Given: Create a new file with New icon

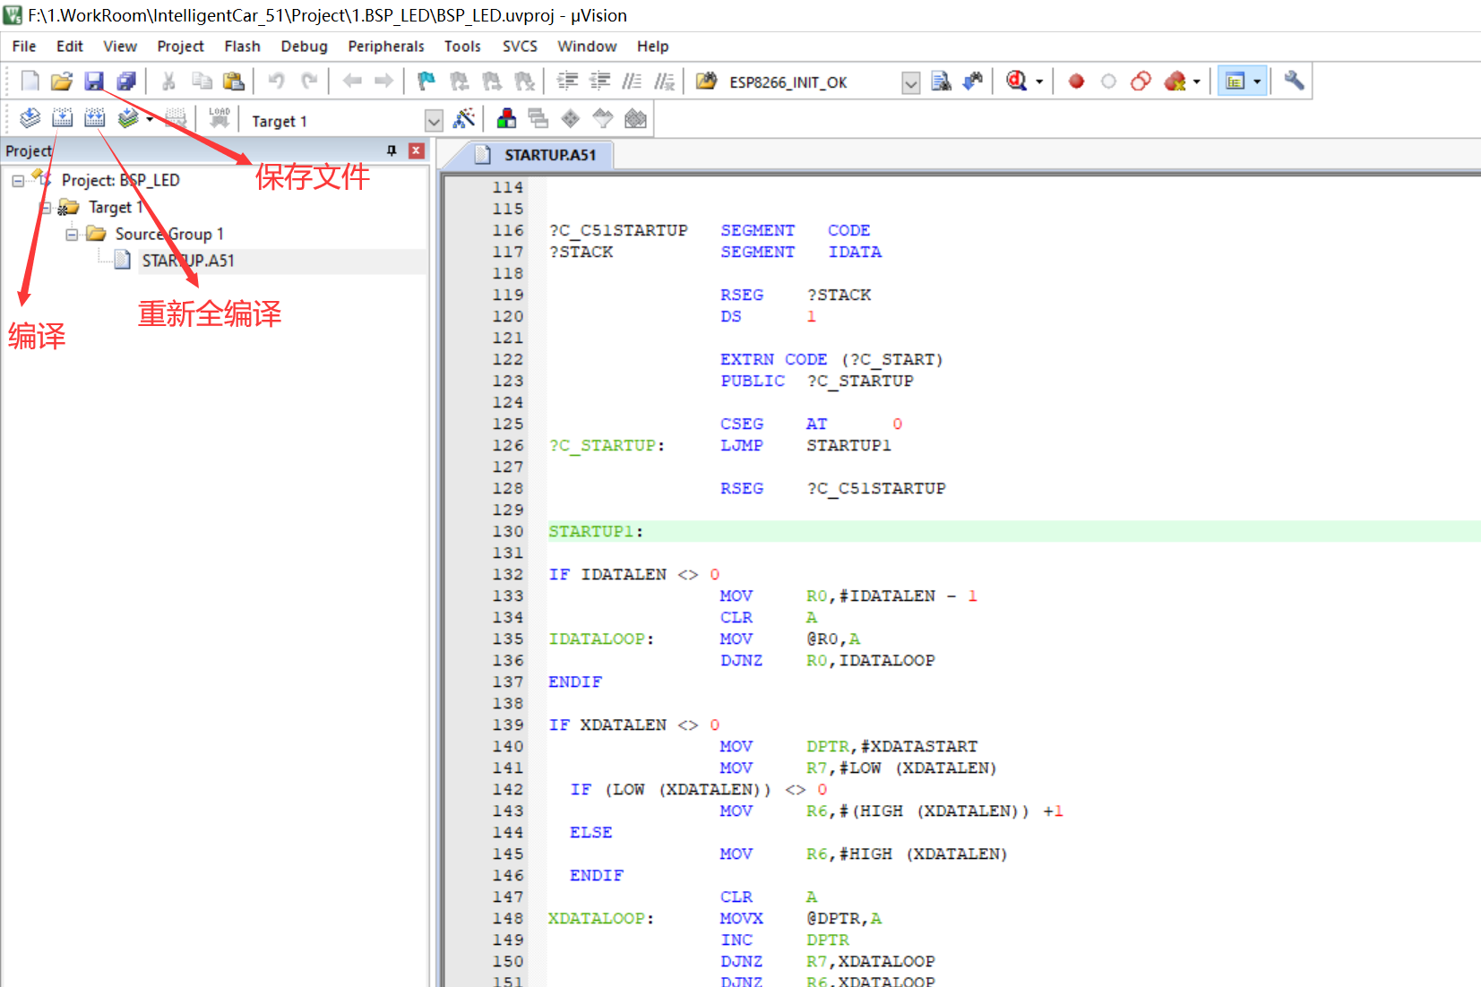Looking at the screenshot, I should pos(30,82).
